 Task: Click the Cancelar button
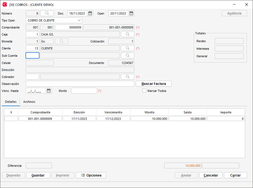[x=210, y=175]
